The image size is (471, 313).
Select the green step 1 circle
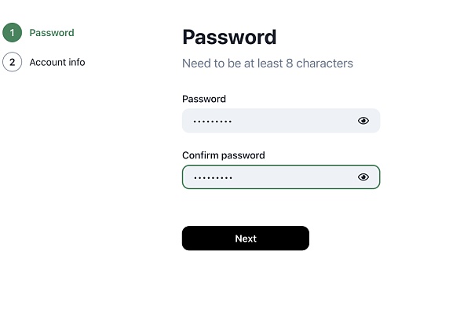tap(12, 32)
